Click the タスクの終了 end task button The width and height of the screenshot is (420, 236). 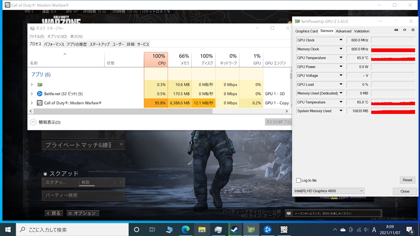[278, 122]
